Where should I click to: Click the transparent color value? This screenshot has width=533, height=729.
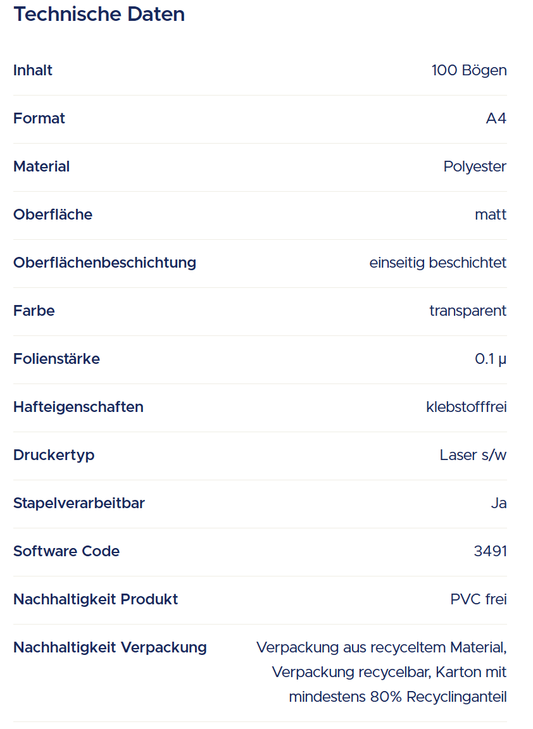coord(468,311)
